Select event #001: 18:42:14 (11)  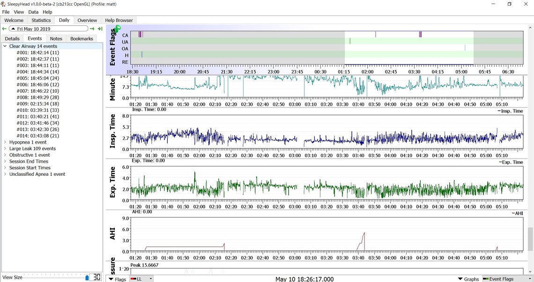click(38, 53)
